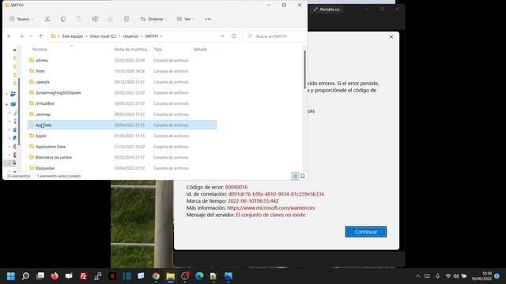Click the Paste icon in toolbar

pyautogui.click(x=79, y=19)
